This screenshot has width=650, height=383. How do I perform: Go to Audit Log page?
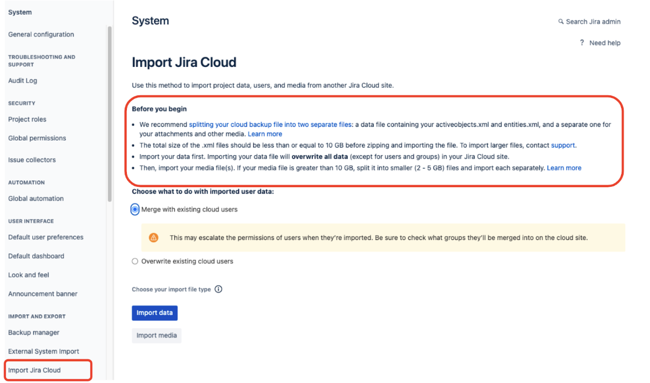coord(23,81)
